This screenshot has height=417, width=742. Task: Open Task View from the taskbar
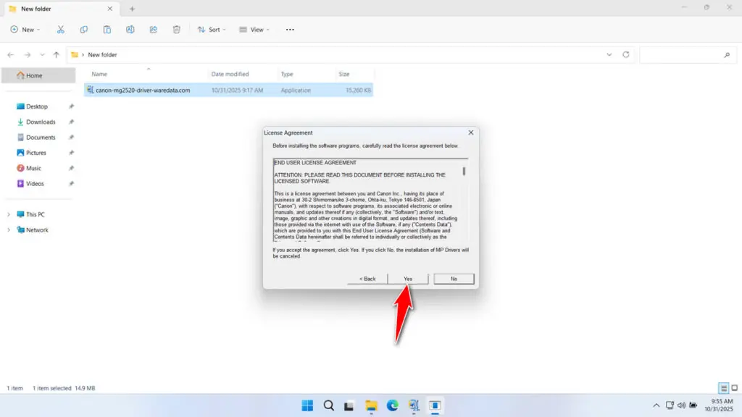pyautogui.click(x=350, y=406)
